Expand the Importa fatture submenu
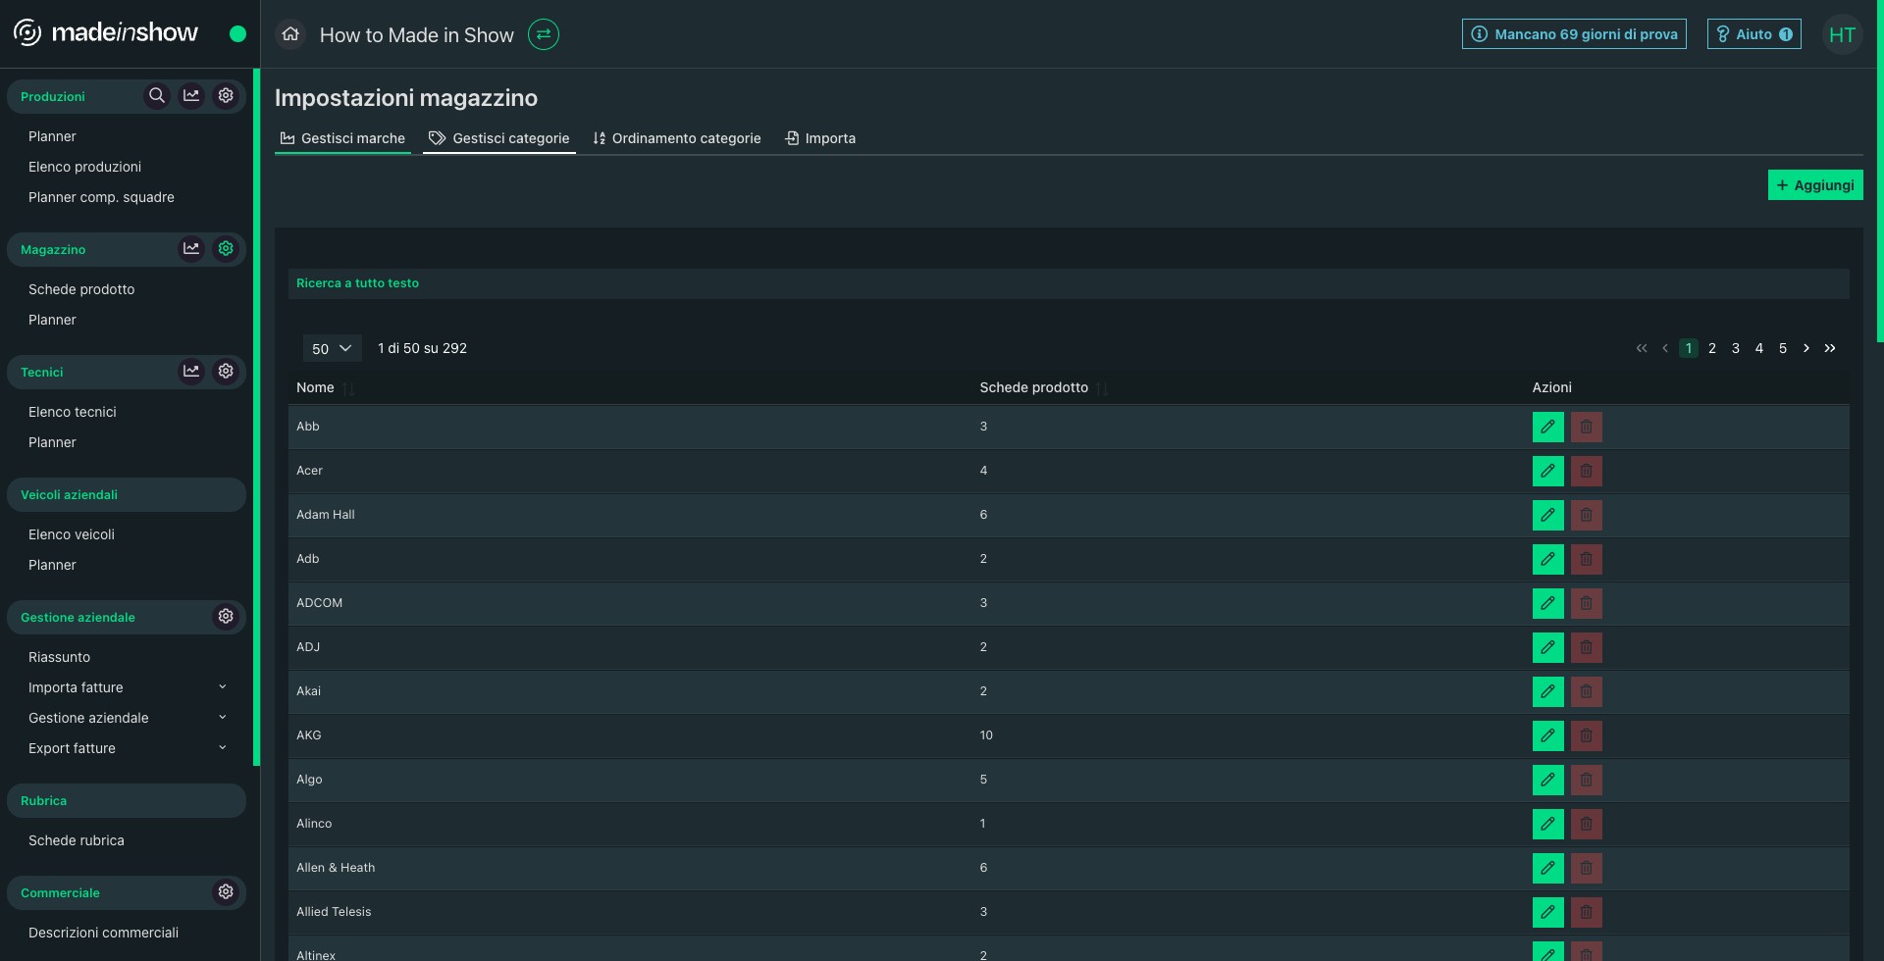The width and height of the screenshot is (1884, 961). click(222, 687)
